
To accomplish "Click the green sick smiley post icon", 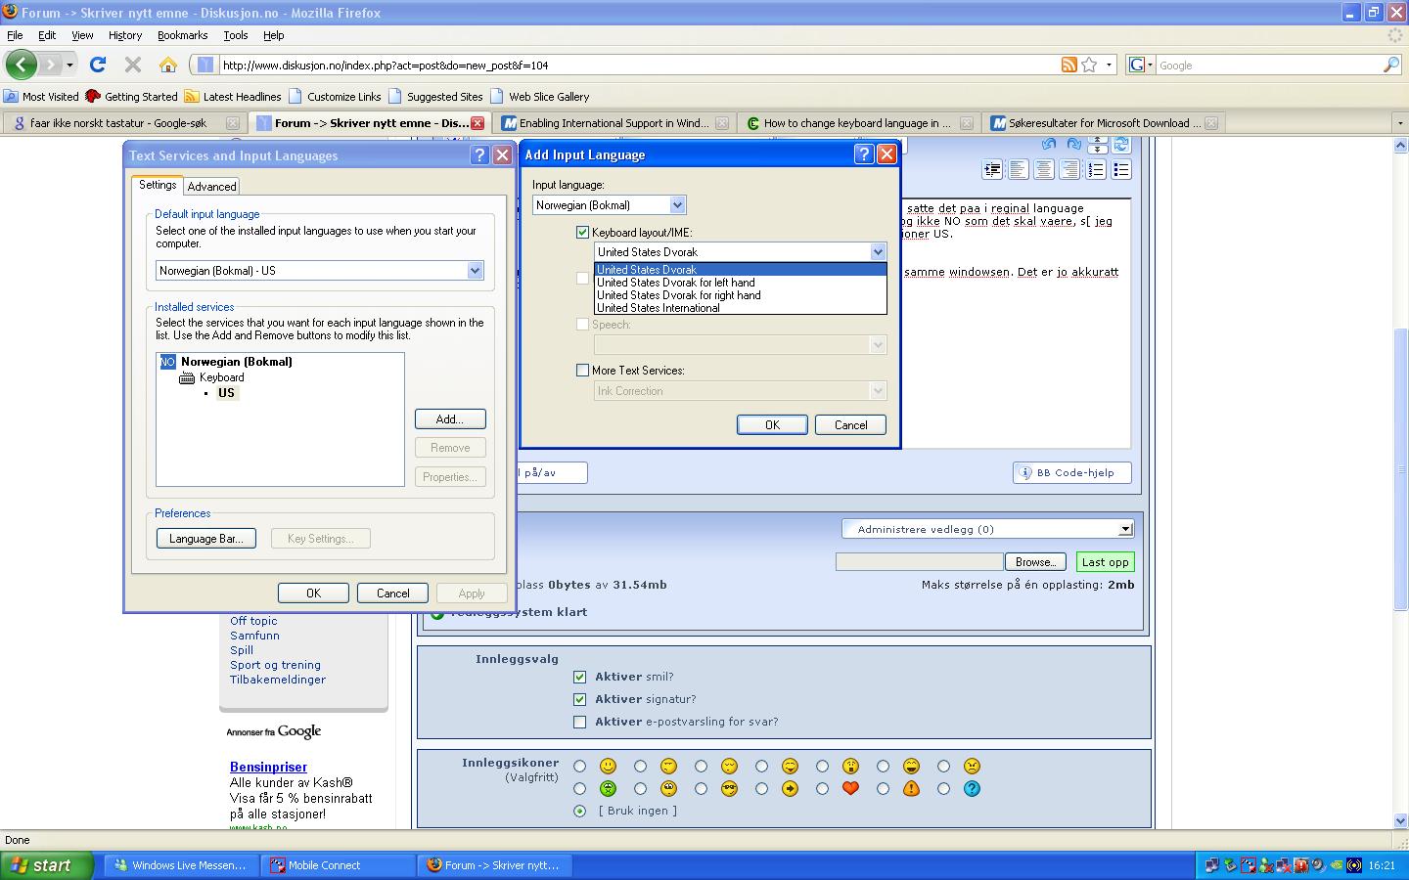I will (608, 788).
